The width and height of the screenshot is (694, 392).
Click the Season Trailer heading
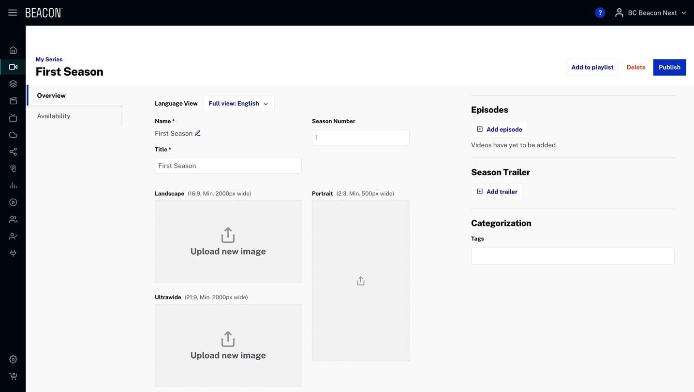pyautogui.click(x=501, y=172)
